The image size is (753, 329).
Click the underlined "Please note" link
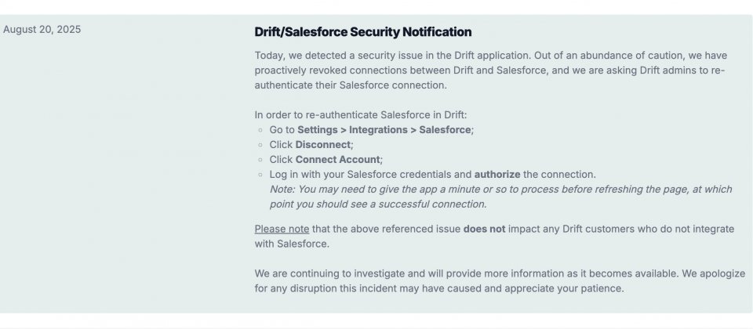pos(282,229)
